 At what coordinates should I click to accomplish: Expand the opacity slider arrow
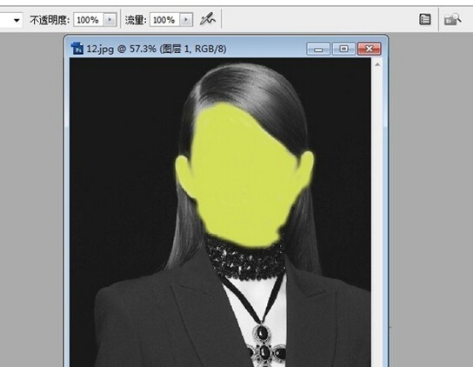click(110, 20)
